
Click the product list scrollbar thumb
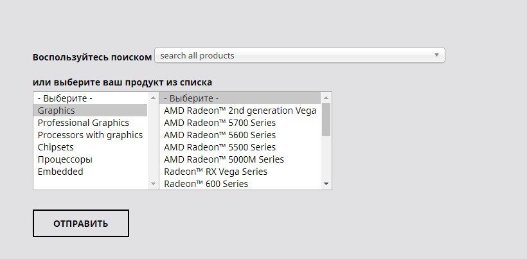tap(326, 120)
